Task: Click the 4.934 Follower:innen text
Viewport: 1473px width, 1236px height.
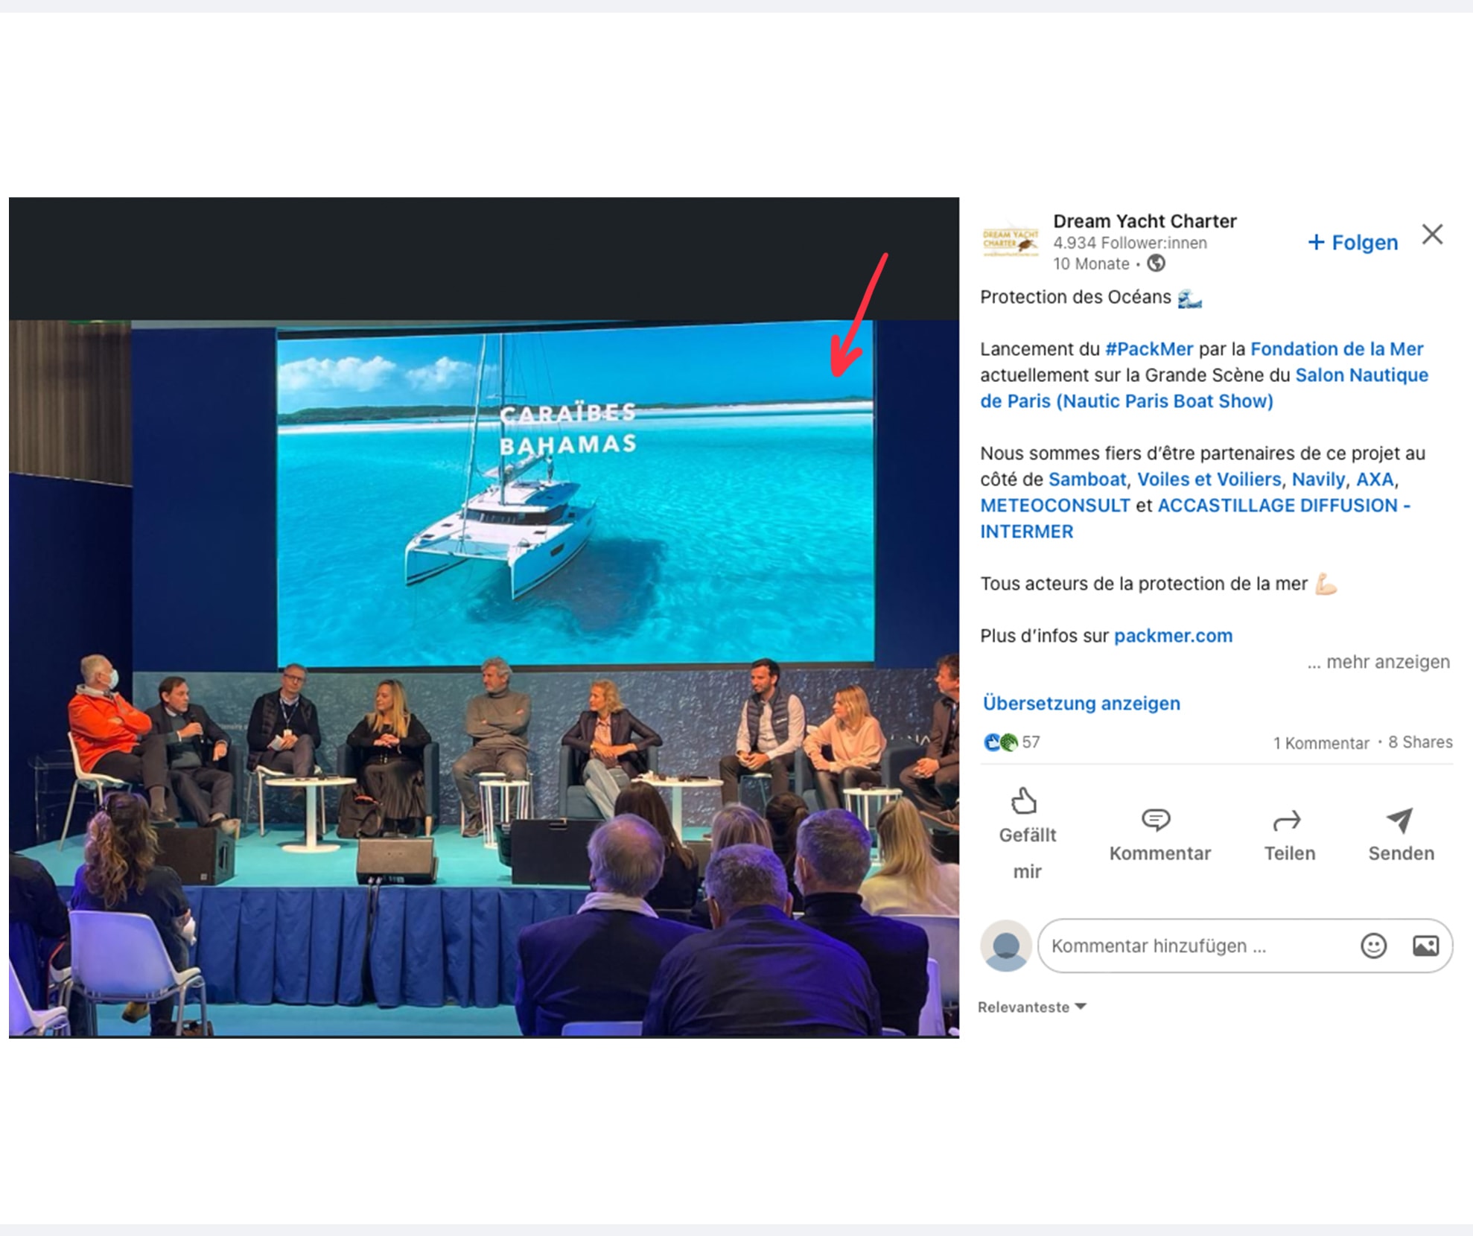Action: 1130,243
